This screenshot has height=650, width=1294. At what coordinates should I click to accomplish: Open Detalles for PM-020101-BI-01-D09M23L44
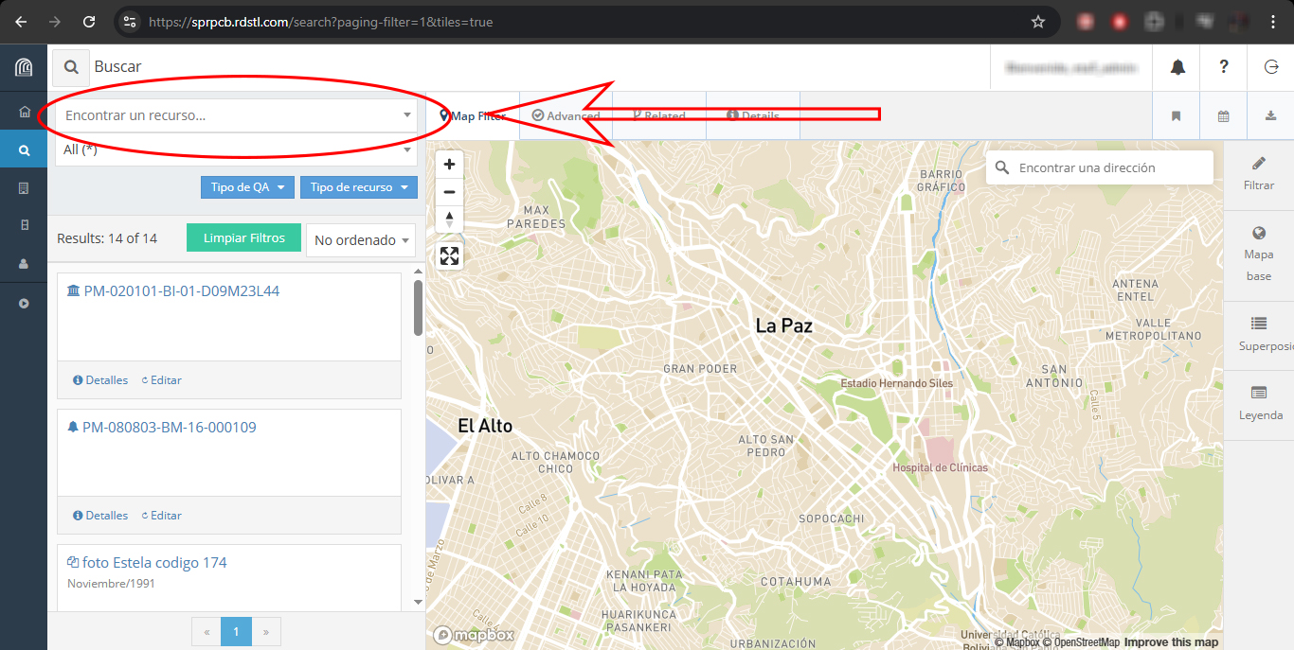(100, 380)
